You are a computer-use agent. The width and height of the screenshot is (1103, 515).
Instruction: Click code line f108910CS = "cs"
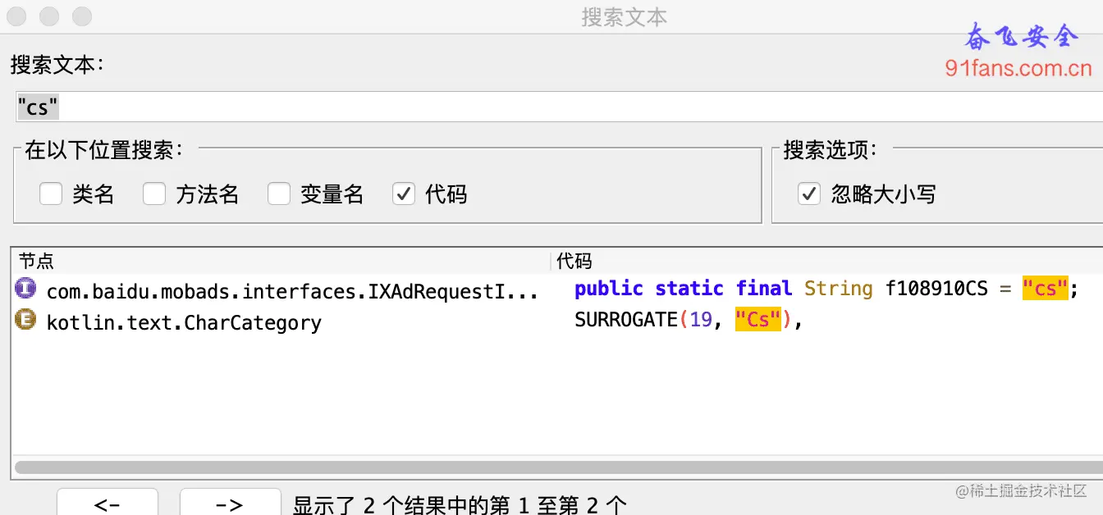[x=826, y=289]
